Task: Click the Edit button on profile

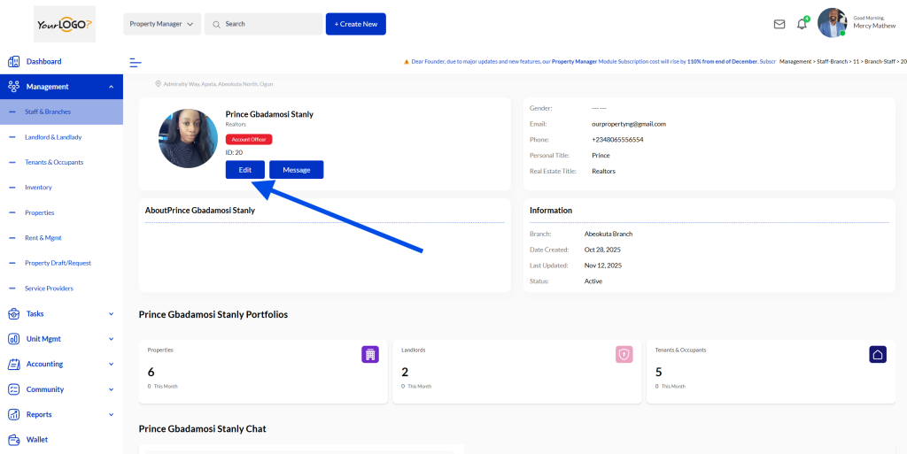Action: pyautogui.click(x=245, y=170)
